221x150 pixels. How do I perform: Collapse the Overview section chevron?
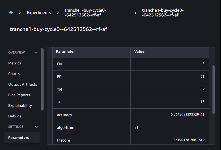(x=36, y=52)
